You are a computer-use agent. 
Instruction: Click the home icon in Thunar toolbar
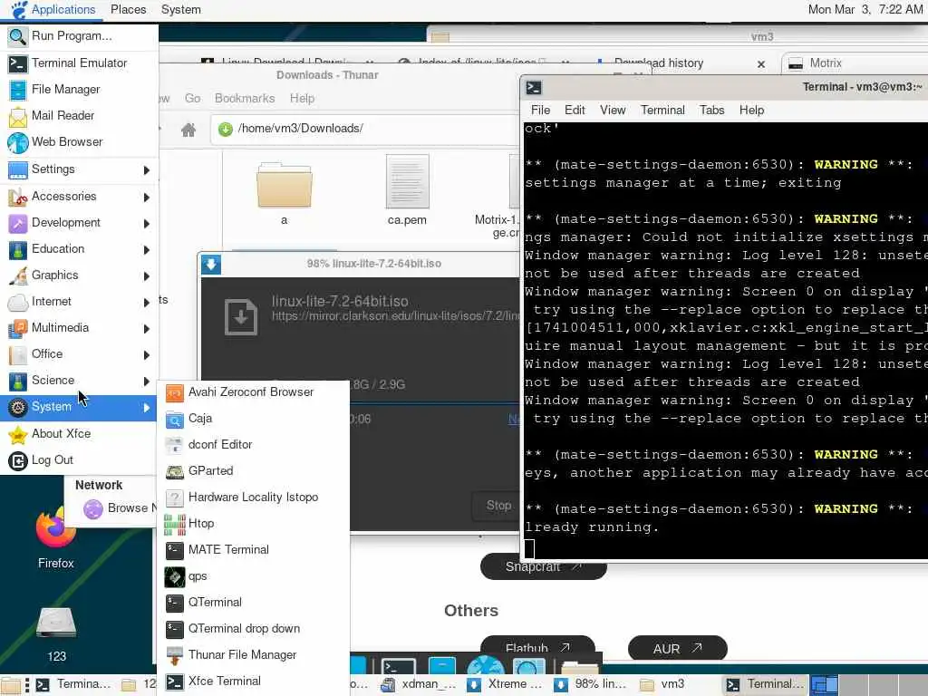pos(188,129)
